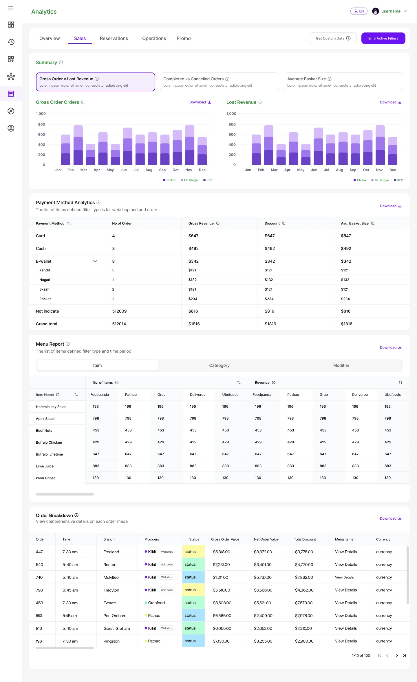Sort the No. of items group arrows
The width and height of the screenshot is (417, 682).
click(x=239, y=382)
